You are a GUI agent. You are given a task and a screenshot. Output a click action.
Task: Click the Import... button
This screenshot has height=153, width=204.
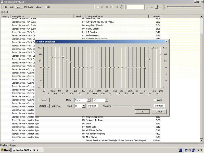click(44, 106)
